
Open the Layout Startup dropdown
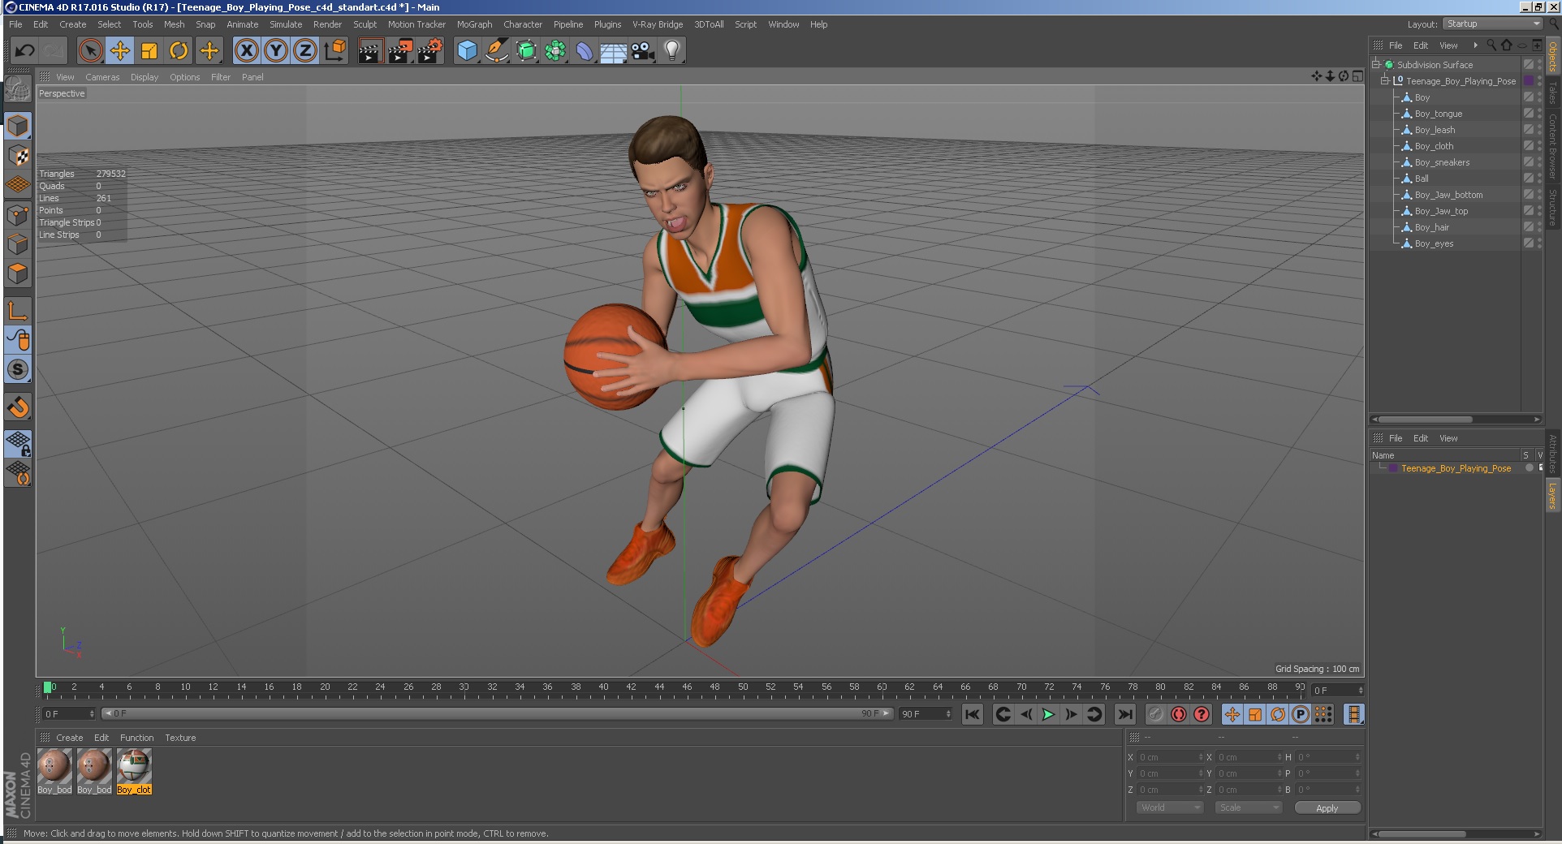pos(1492,24)
